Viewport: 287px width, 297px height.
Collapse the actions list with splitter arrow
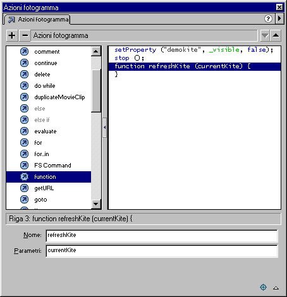(104, 128)
